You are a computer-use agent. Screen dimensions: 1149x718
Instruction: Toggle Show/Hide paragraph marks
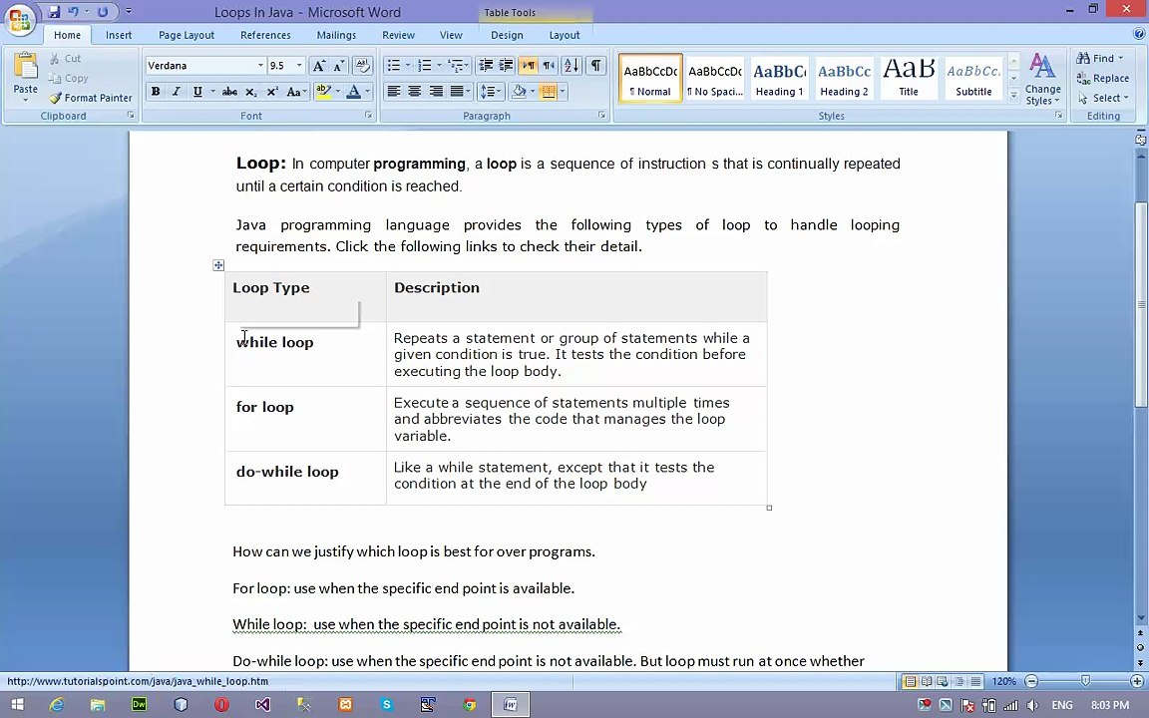pos(595,65)
